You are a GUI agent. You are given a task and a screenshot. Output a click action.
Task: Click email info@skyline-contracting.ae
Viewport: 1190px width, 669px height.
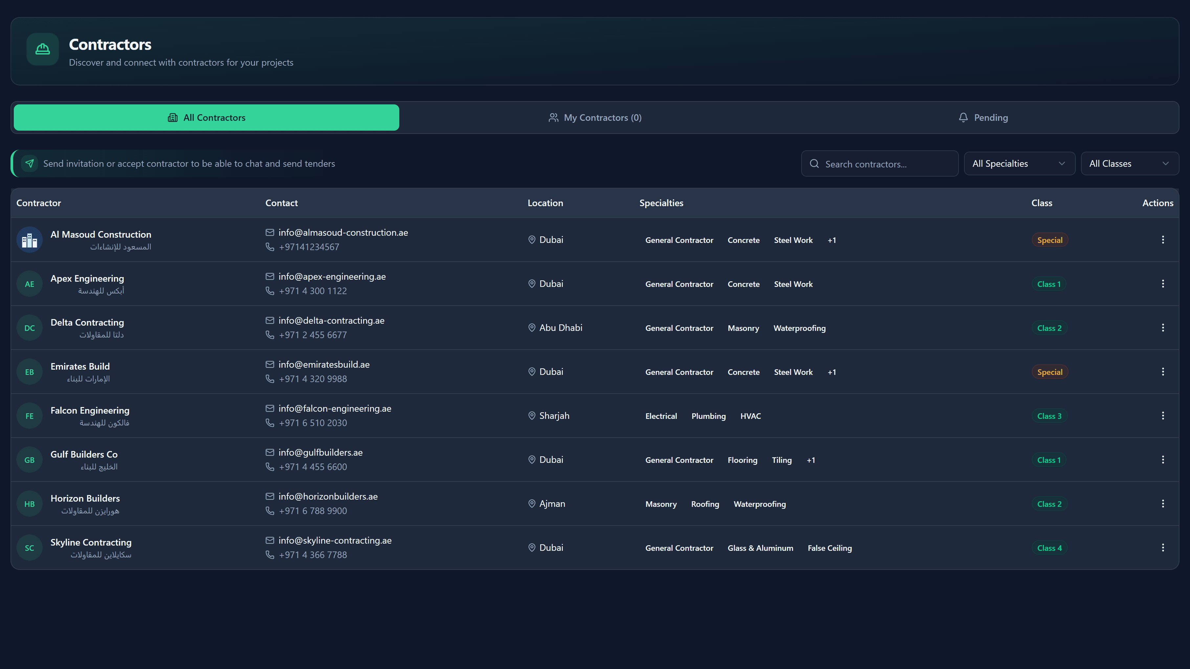pos(335,540)
